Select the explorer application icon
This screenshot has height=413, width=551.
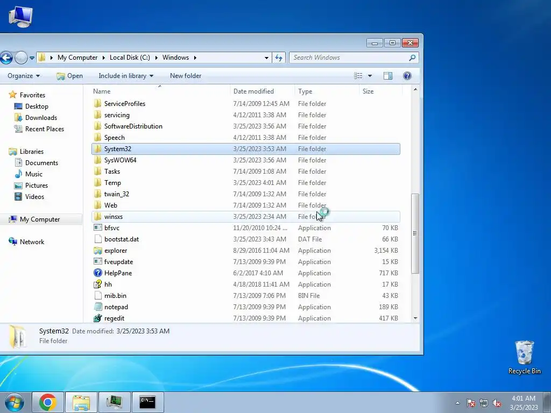pyautogui.click(x=98, y=251)
